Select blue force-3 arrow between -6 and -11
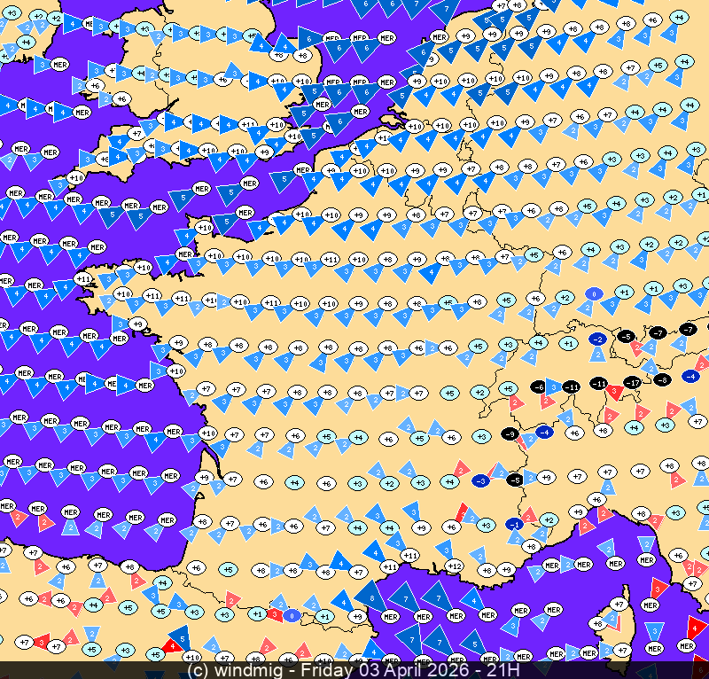 554,387
